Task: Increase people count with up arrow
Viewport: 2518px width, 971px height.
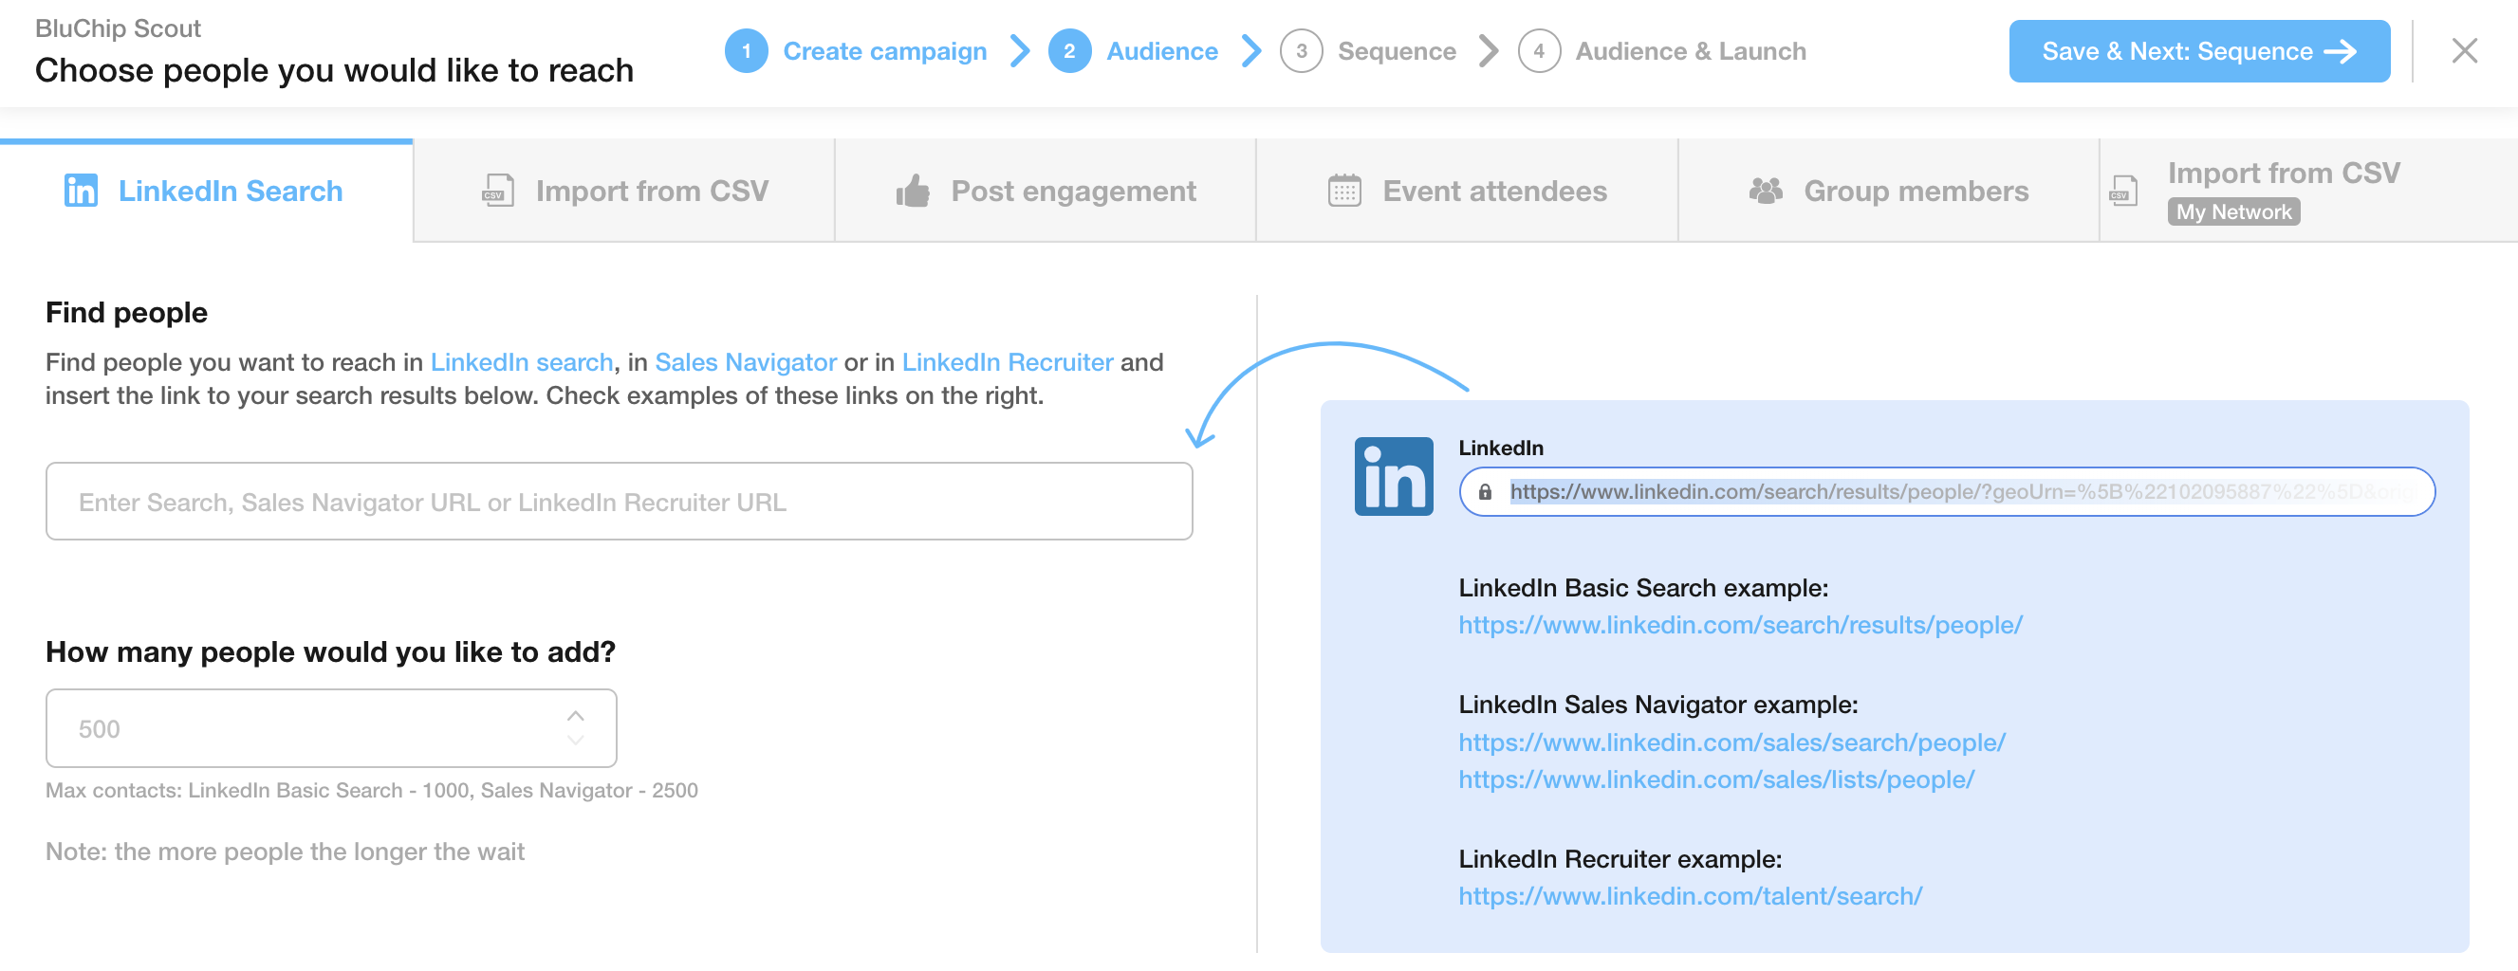Action: click(576, 716)
